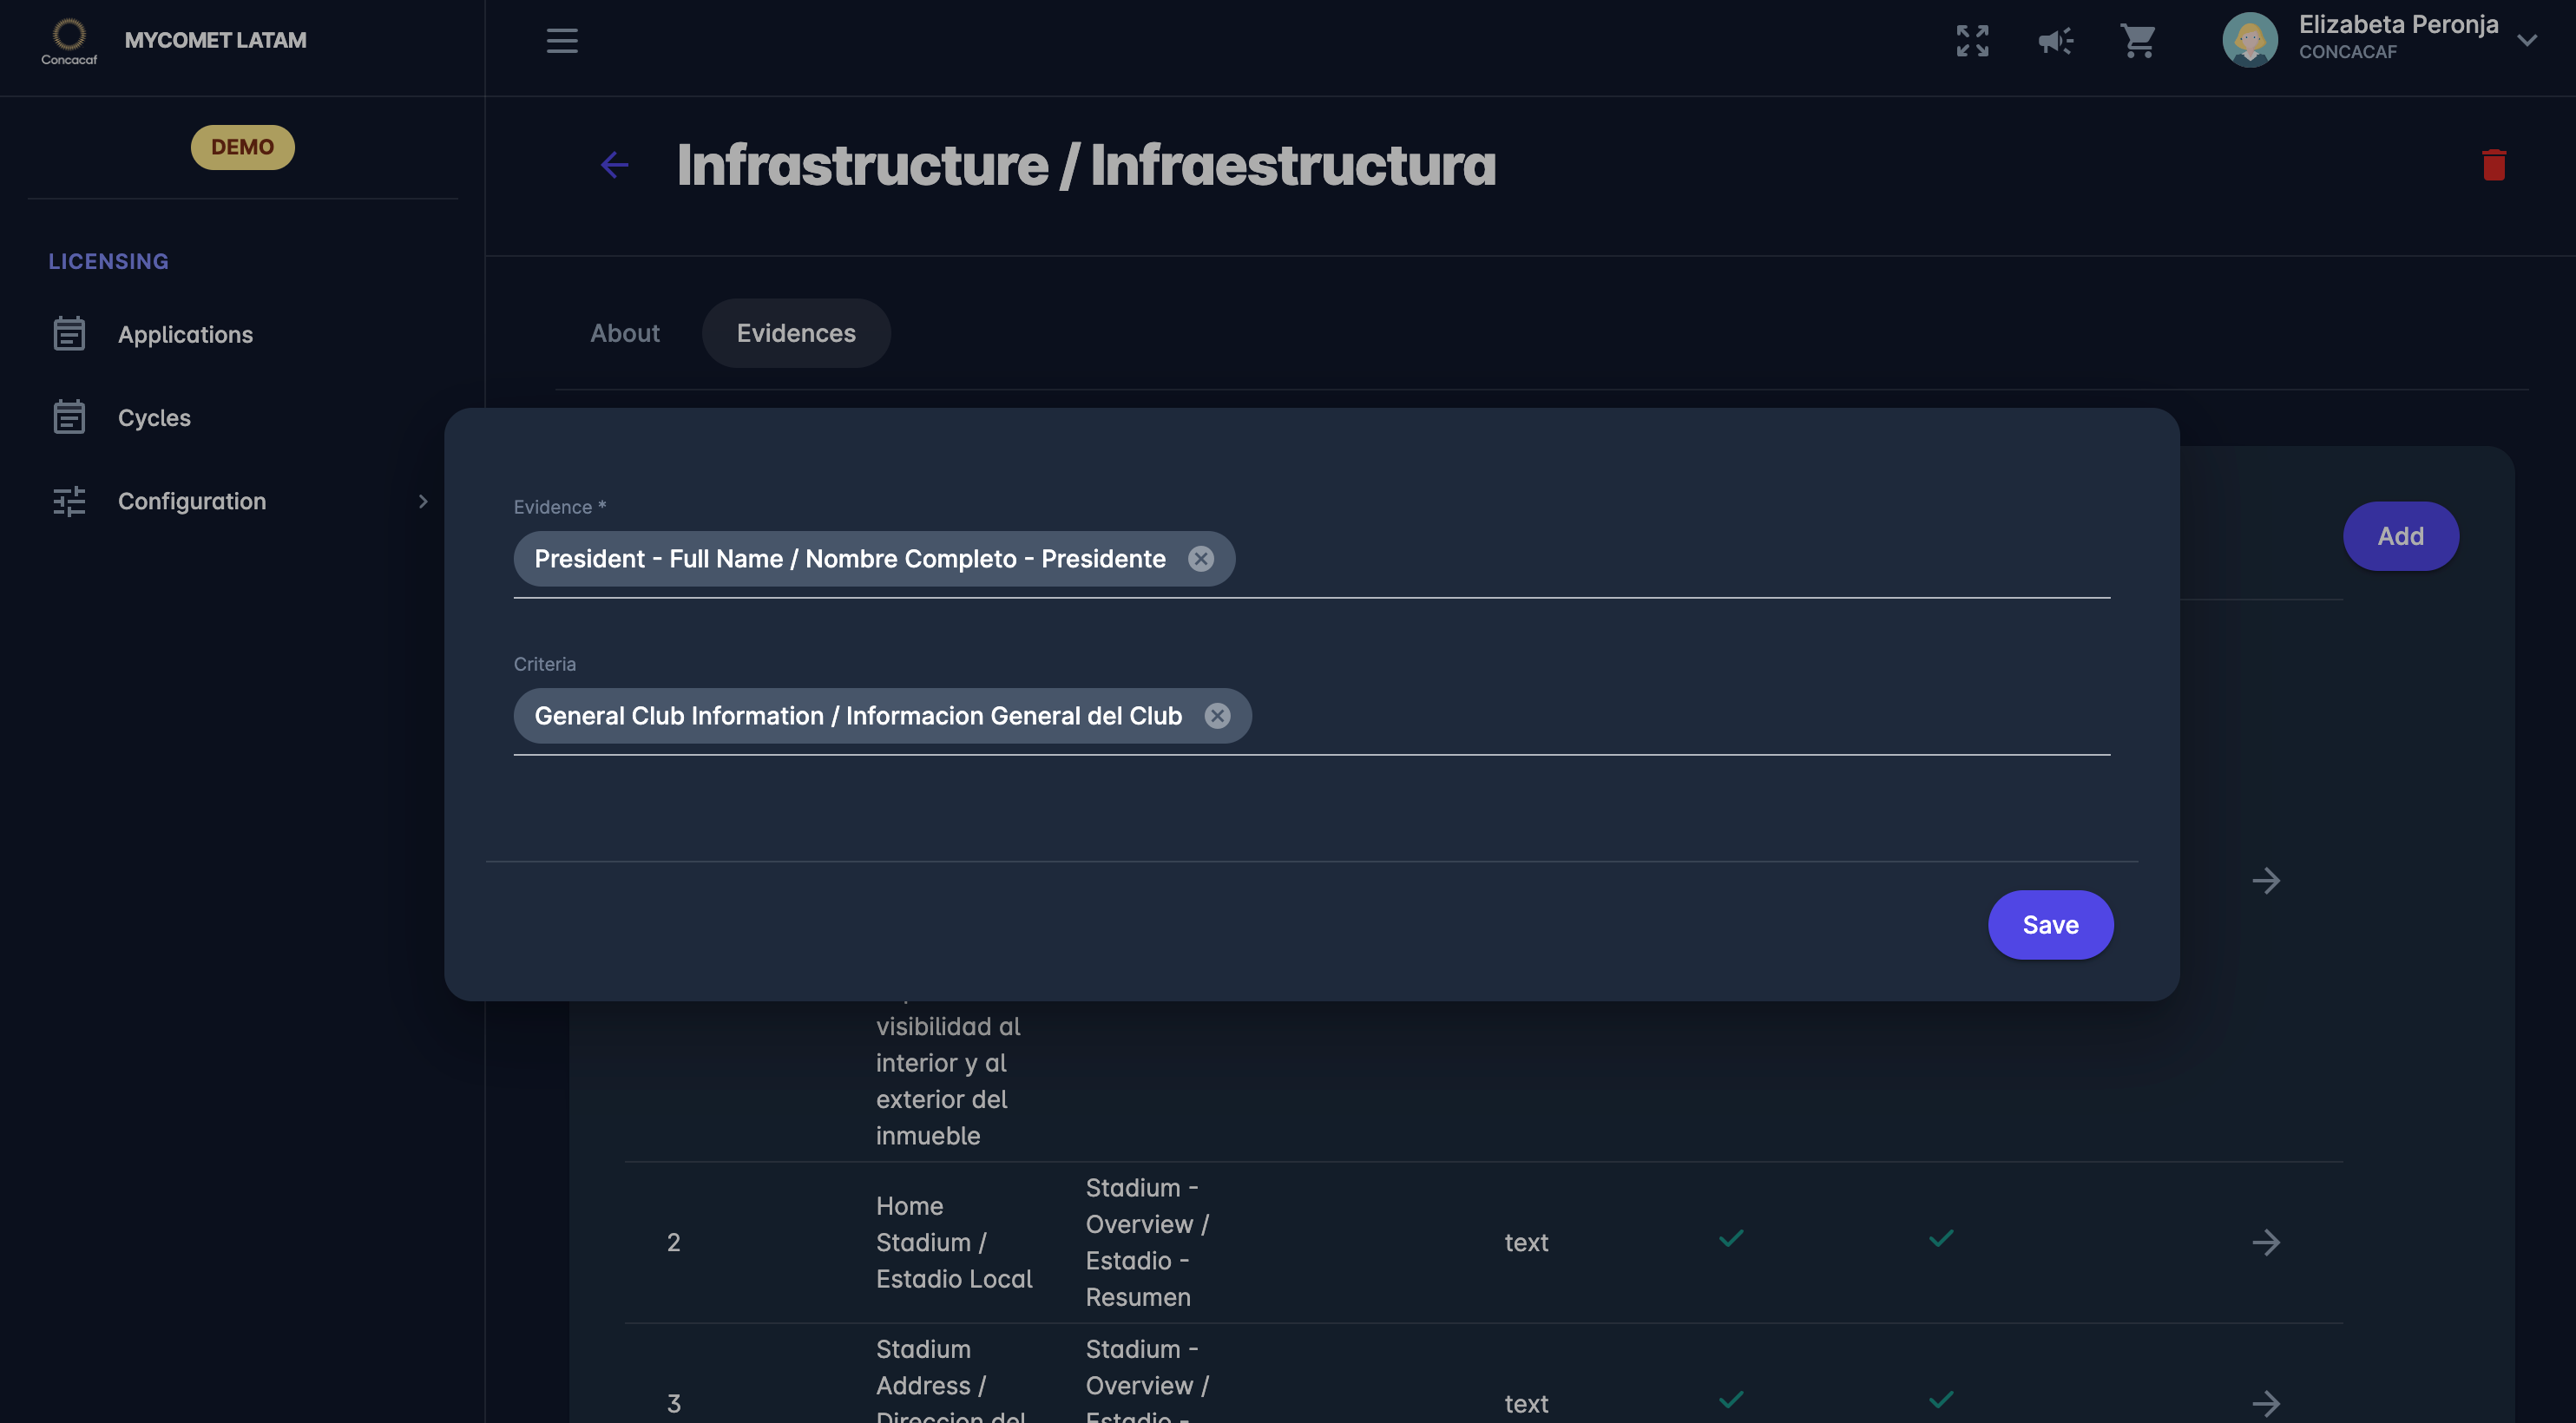Image resolution: width=2576 pixels, height=1423 pixels.
Task: Open Applications in the sidebar
Action: click(185, 334)
